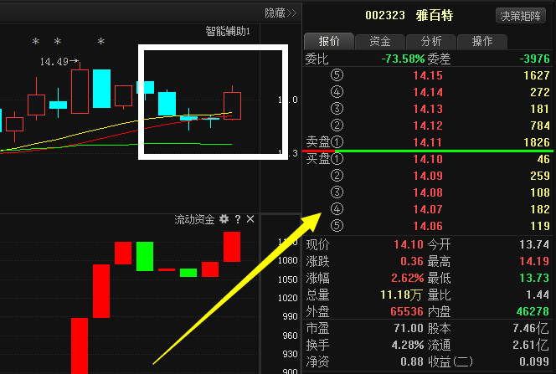
Task: Click the 今开 value 13.74
Action: (x=534, y=244)
